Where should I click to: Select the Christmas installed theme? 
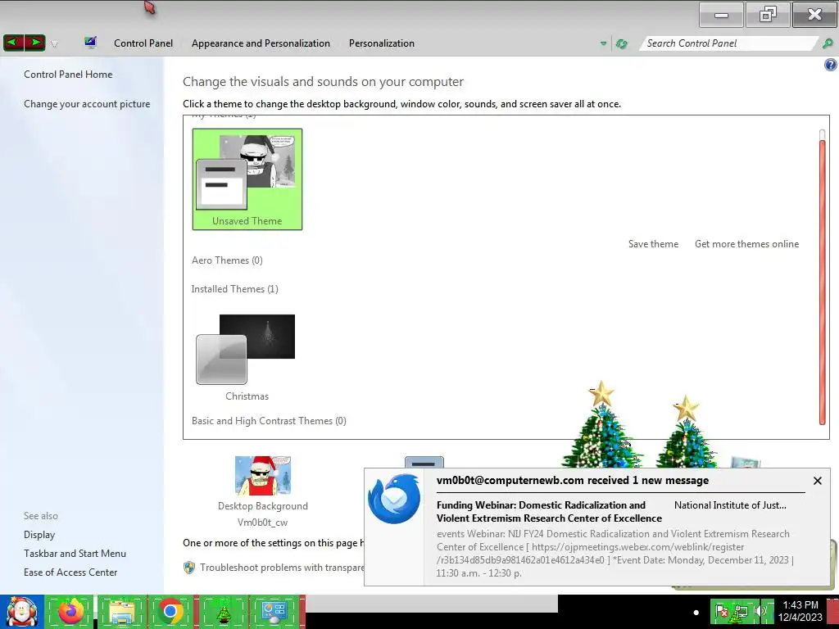tap(247, 357)
